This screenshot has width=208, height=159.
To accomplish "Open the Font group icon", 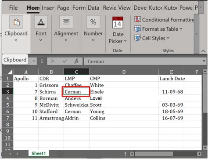I will tap(41, 22).
